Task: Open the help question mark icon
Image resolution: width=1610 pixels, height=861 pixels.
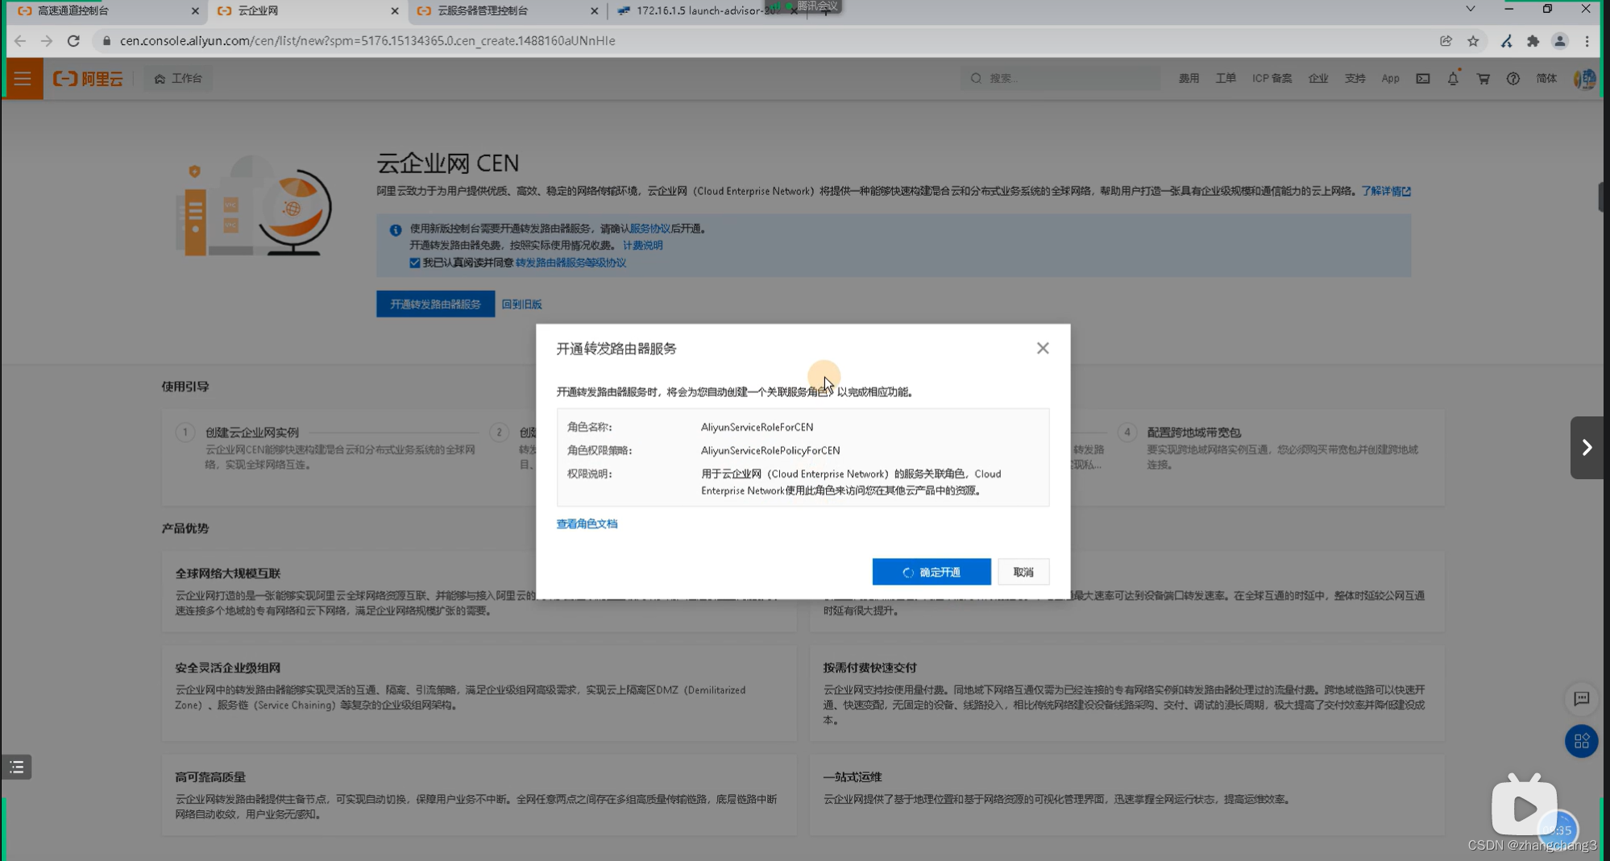Action: (x=1513, y=78)
